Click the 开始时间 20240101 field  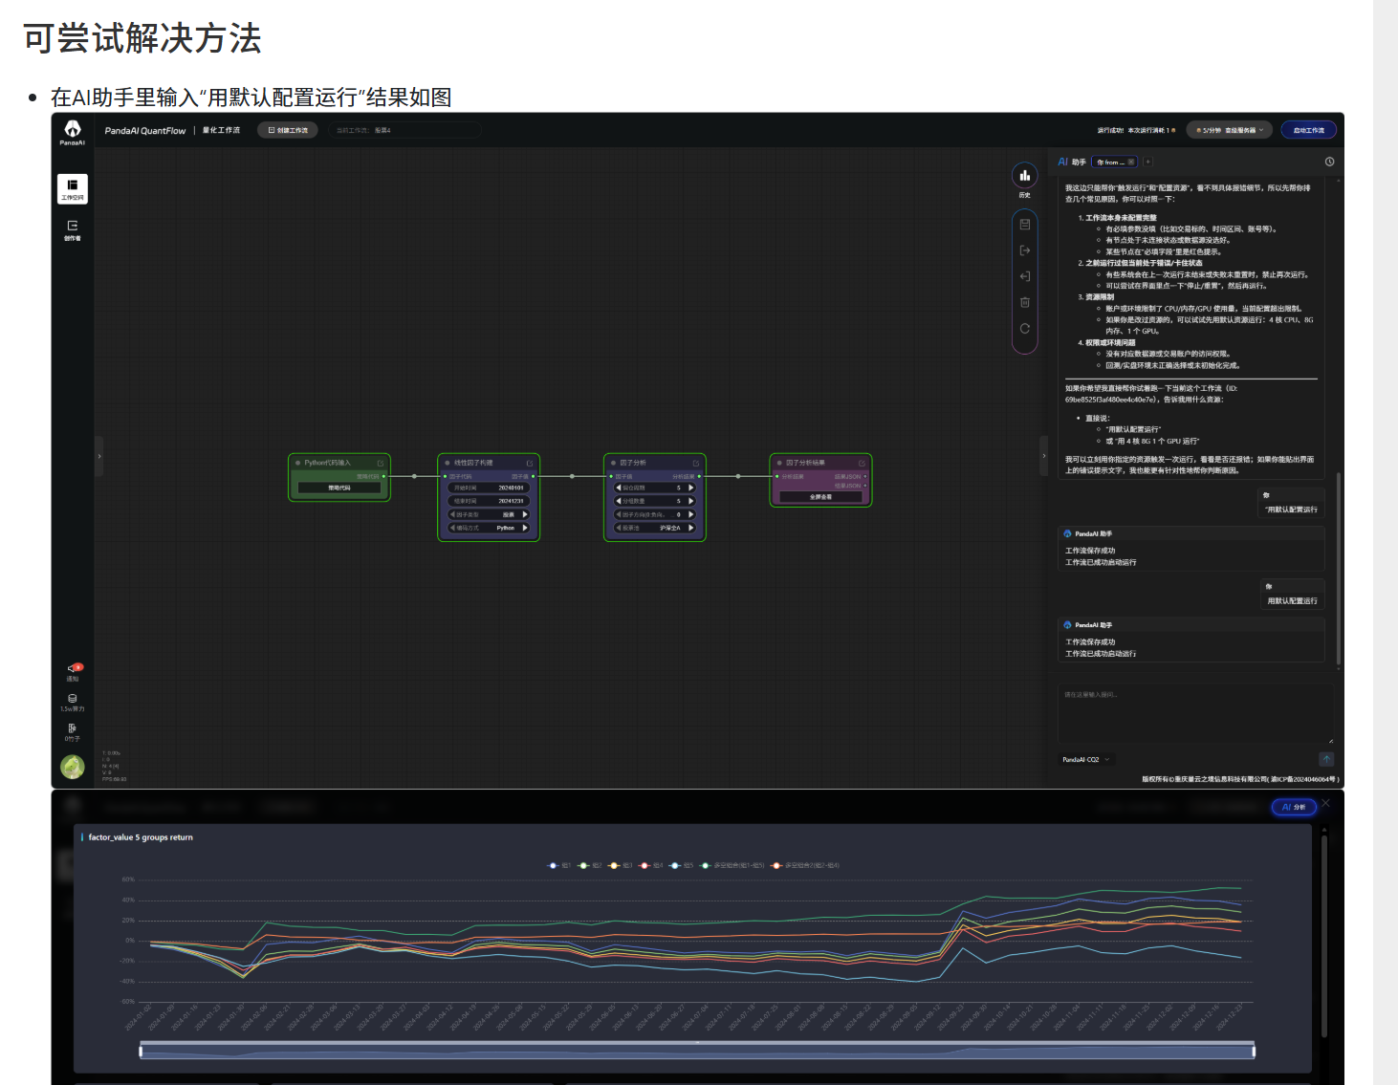point(489,488)
